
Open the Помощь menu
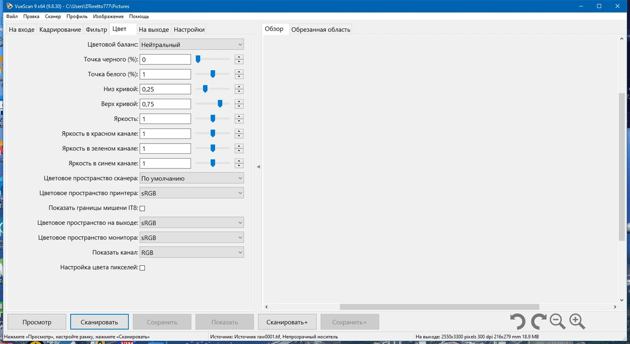[x=139, y=17]
